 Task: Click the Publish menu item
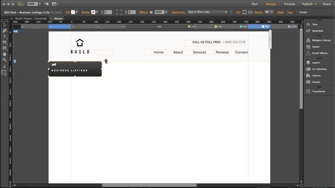[x=307, y=4]
